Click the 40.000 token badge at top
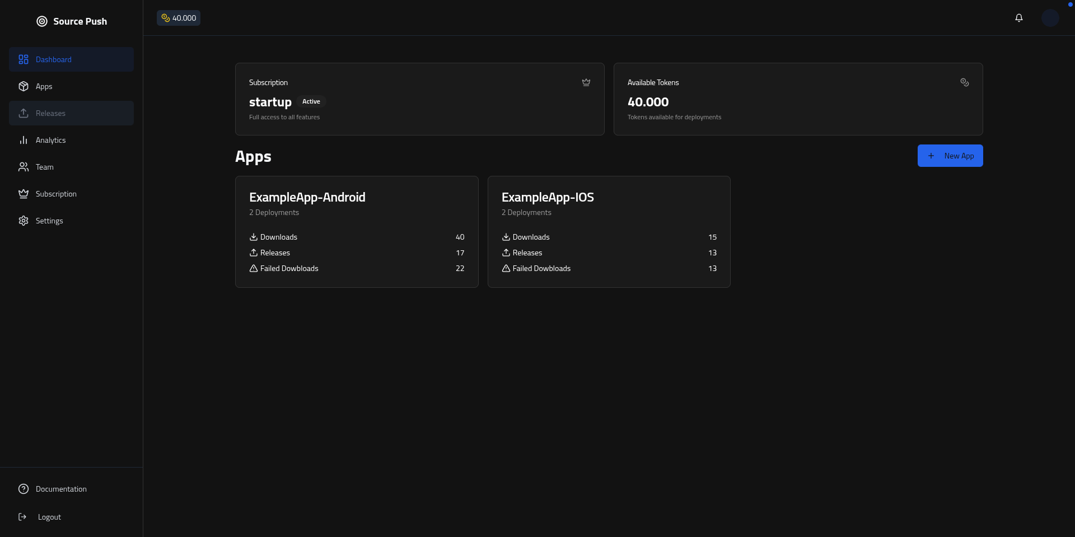Viewport: 1075px width, 537px height. (x=178, y=17)
